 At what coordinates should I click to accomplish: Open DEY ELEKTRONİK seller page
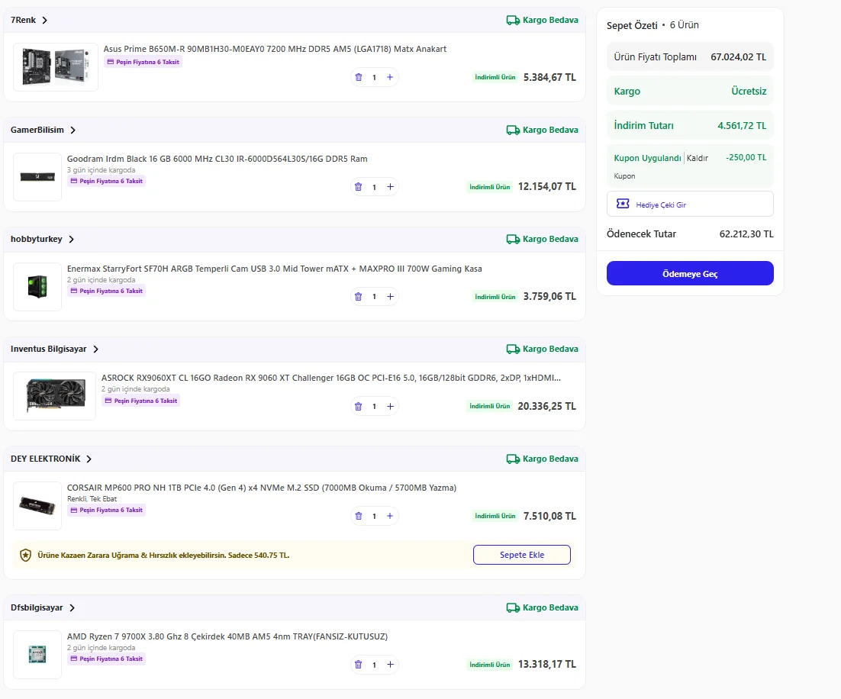click(x=46, y=459)
